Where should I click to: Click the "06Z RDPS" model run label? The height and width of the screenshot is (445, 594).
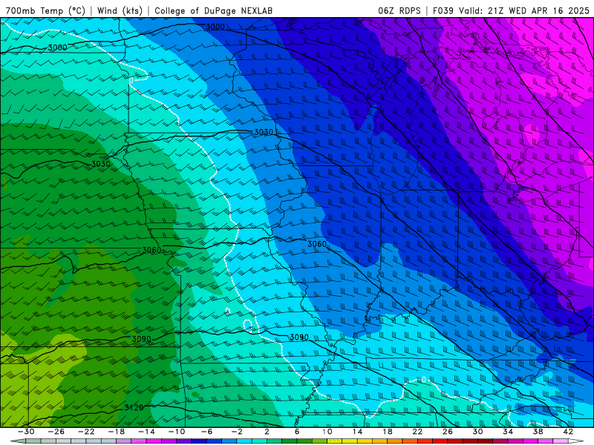click(x=399, y=11)
